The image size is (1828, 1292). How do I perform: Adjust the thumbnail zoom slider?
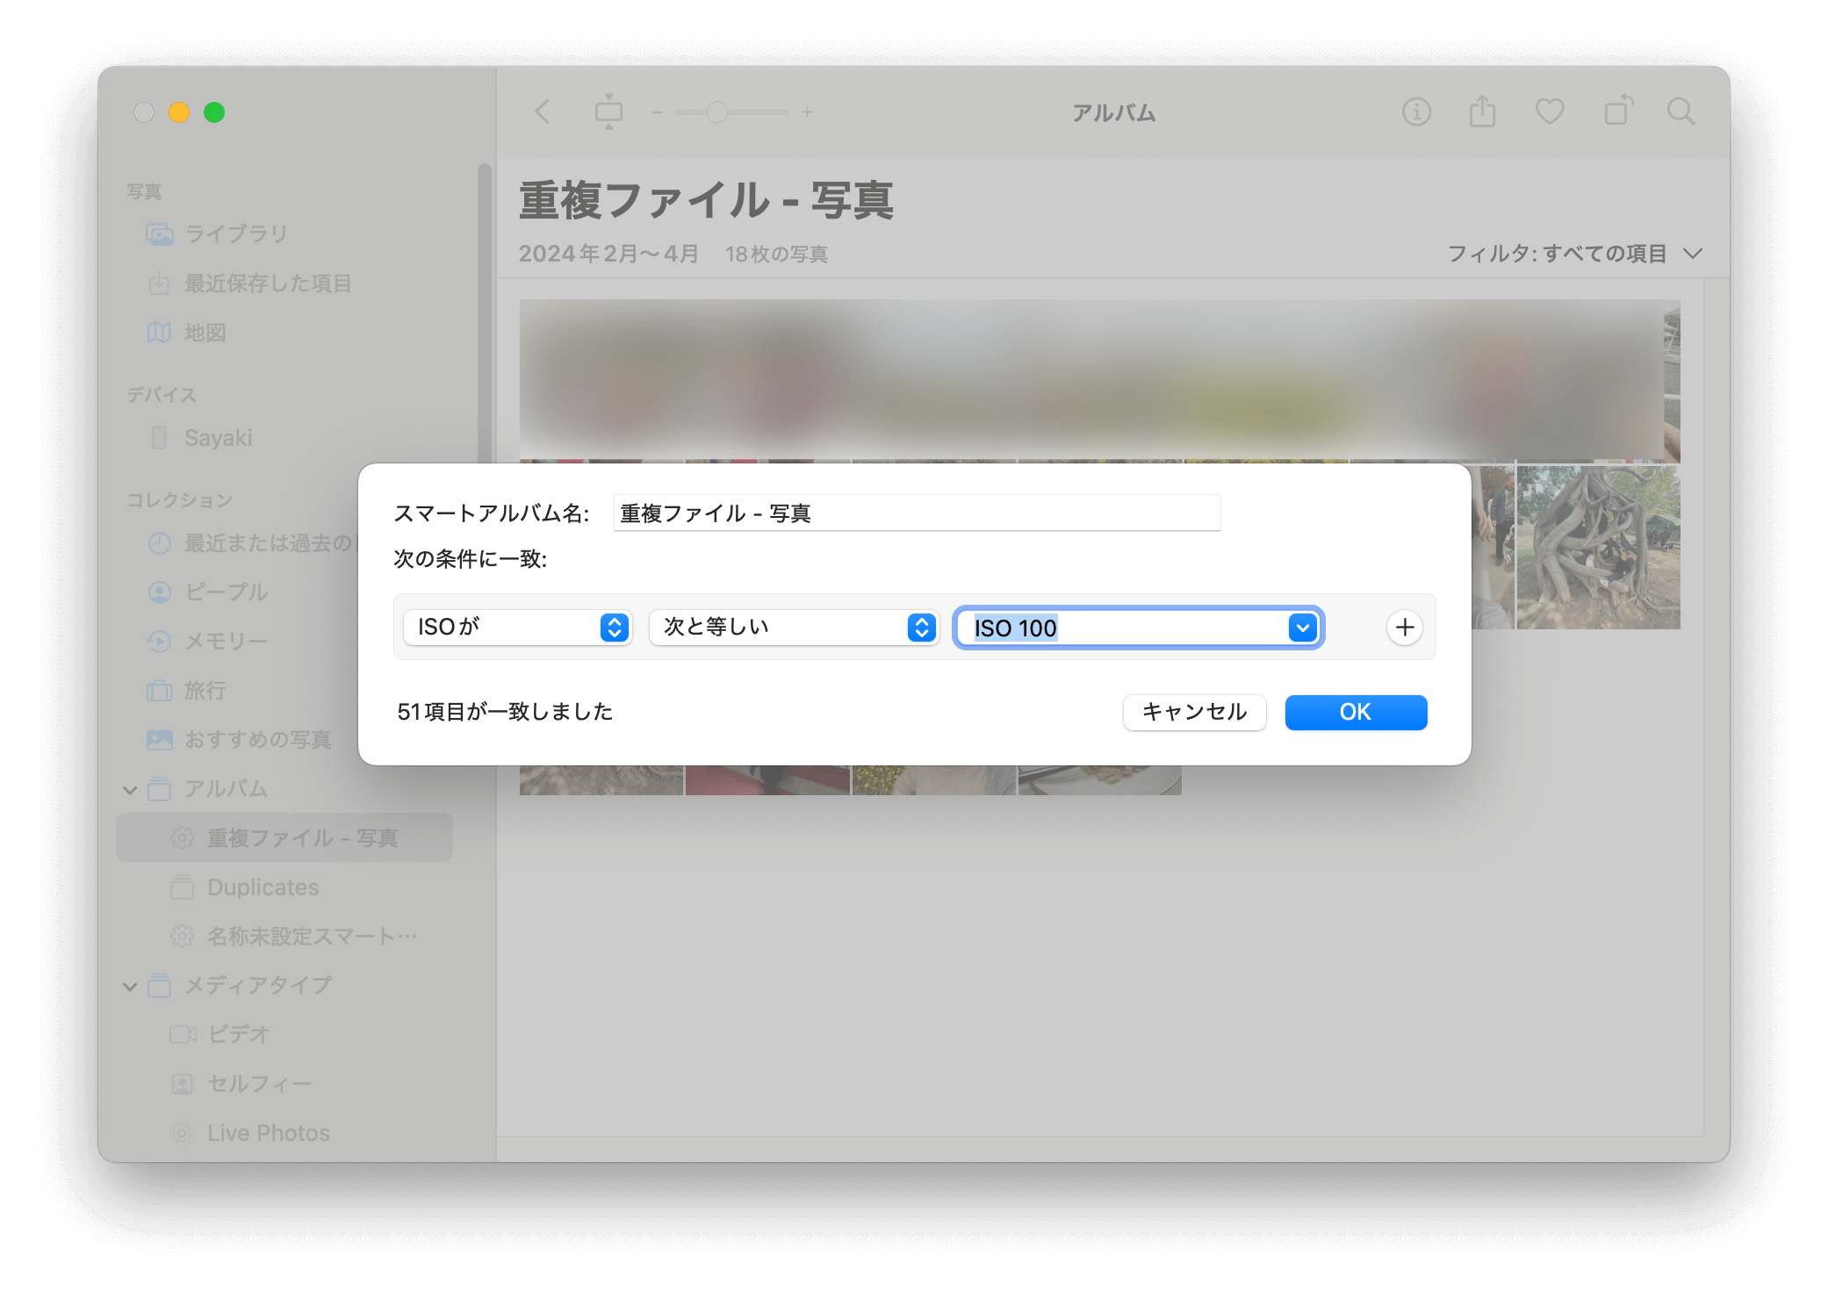point(717,112)
